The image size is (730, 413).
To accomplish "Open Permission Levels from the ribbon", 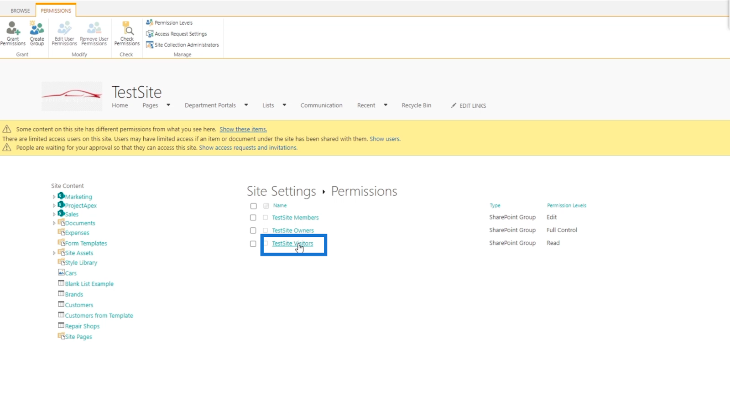I will [x=169, y=22].
